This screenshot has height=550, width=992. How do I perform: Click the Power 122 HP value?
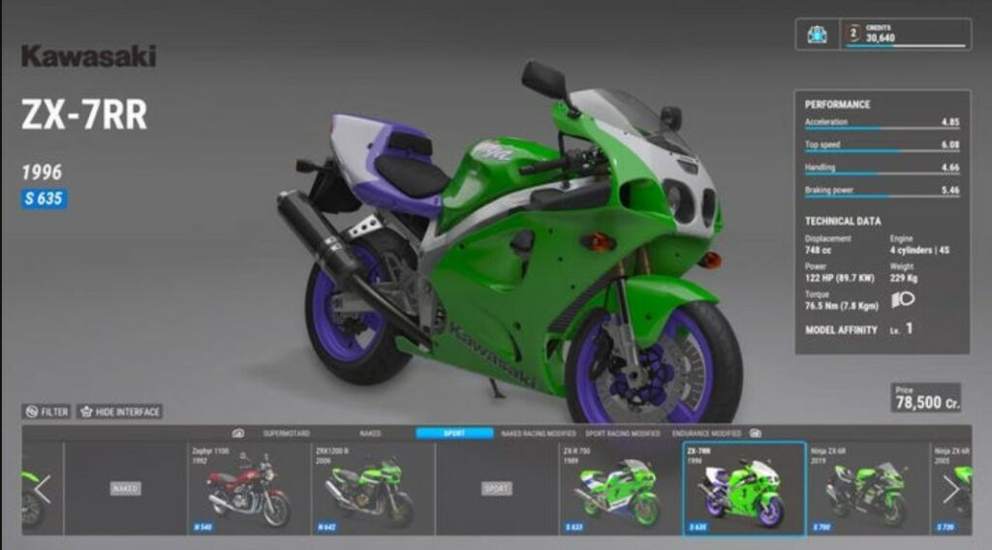(840, 278)
